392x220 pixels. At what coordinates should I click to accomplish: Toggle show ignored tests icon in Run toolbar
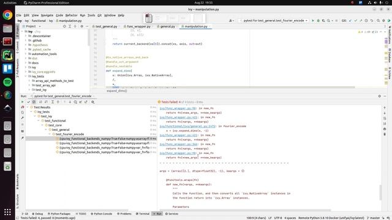coord(34,102)
